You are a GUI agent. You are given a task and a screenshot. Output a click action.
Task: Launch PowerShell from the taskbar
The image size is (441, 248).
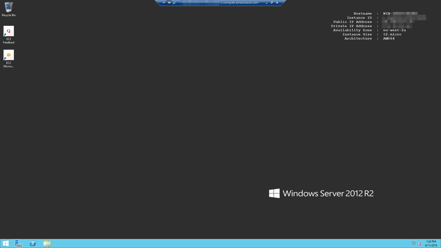pyautogui.click(x=33, y=243)
